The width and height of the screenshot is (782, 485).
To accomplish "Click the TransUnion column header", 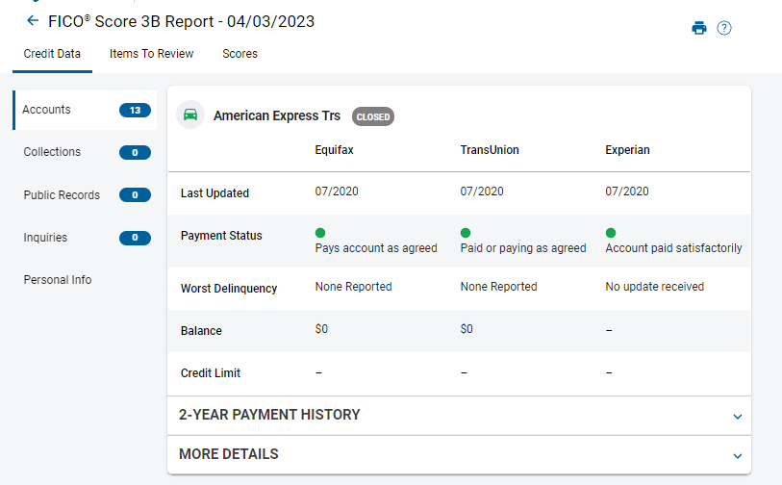I will coord(490,150).
